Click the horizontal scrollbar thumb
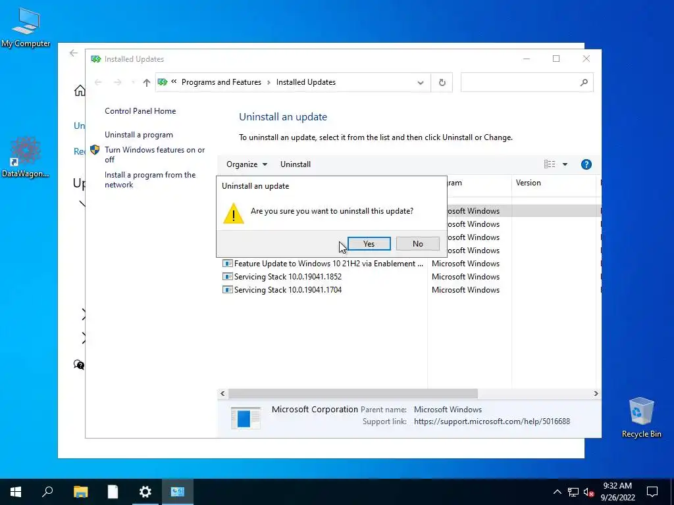Image resolution: width=674 pixels, height=505 pixels. pos(353,393)
